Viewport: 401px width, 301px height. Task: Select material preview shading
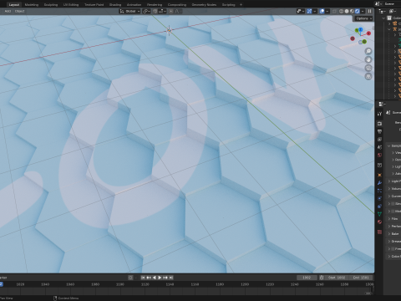[352, 11]
